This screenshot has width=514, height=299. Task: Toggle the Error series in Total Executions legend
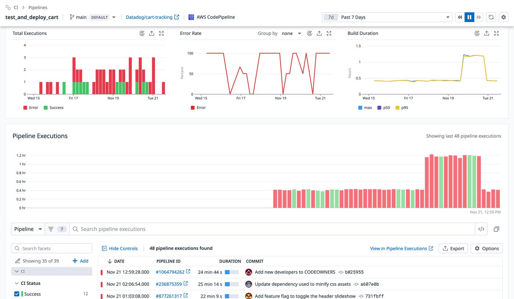30,108
